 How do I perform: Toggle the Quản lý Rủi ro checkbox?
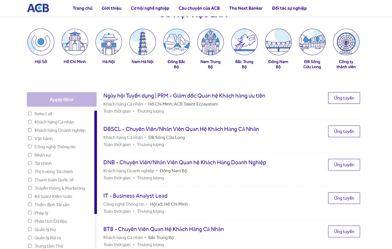pos(30,238)
